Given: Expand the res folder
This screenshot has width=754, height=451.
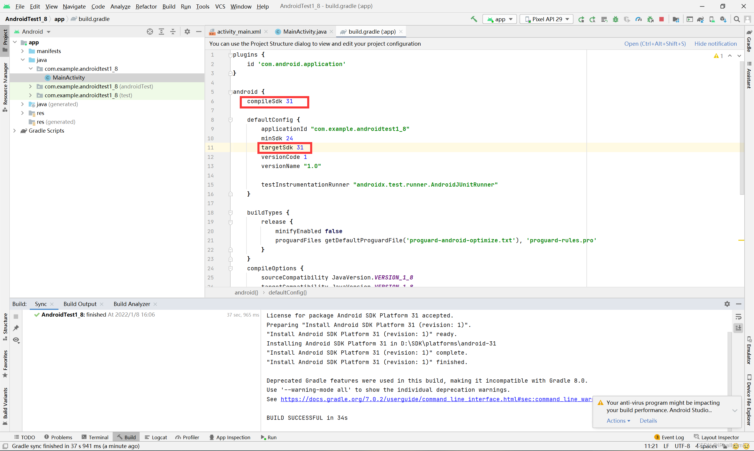Looking at the screenshot, I should [22, 113].
